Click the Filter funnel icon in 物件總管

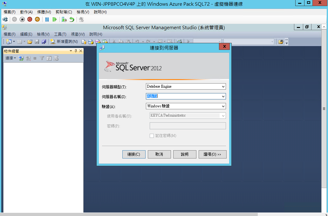tap(42, 58)
